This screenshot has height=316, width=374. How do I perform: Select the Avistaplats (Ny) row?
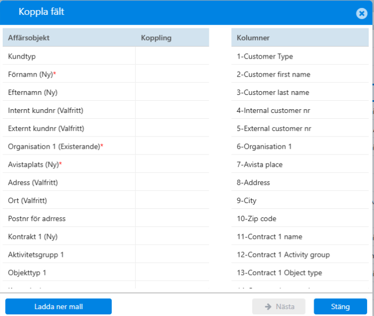106,165
